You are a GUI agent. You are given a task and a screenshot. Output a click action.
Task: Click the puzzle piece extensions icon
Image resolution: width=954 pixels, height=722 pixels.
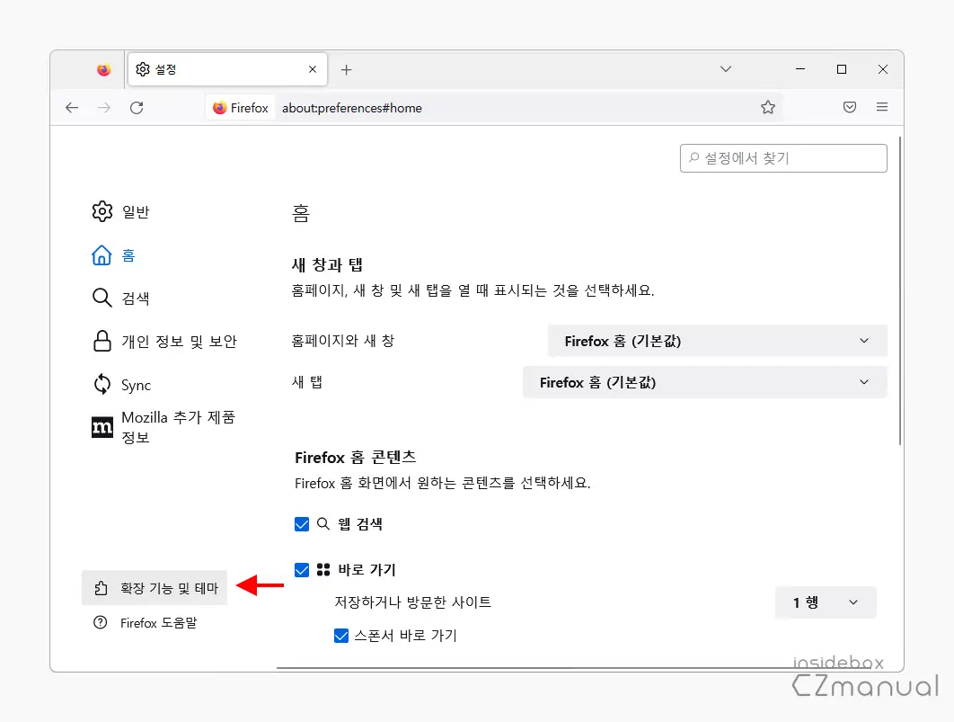101,588
